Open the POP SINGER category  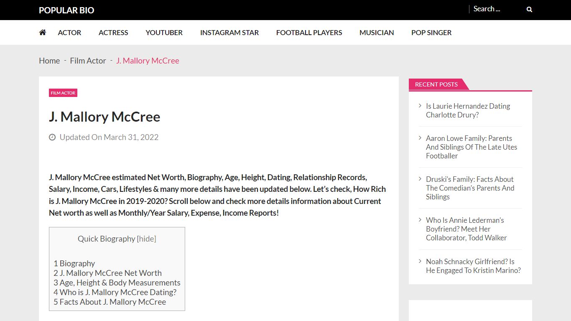tap(431, 33)
